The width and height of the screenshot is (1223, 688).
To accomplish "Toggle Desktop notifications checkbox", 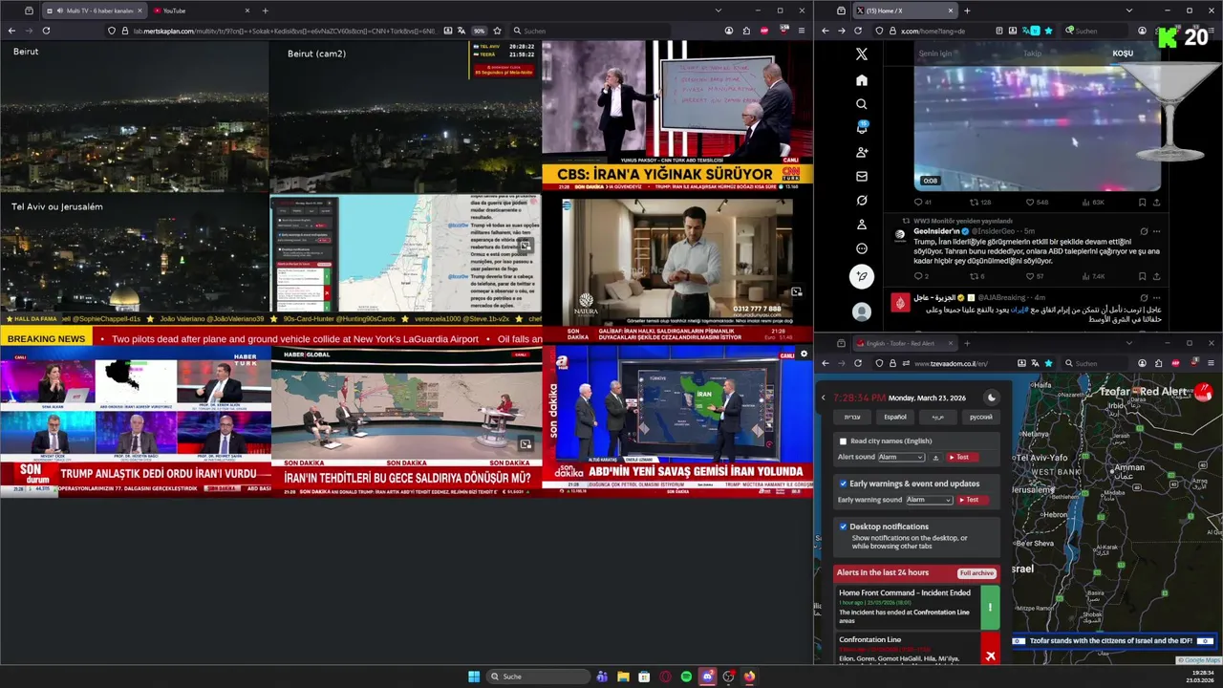I will [843, 527].
